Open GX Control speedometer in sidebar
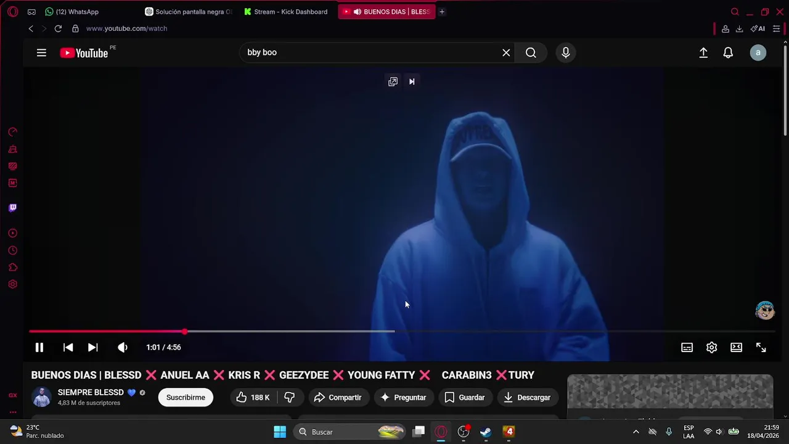The width and height of the screenshot is (789, 444). click(12, 132)
